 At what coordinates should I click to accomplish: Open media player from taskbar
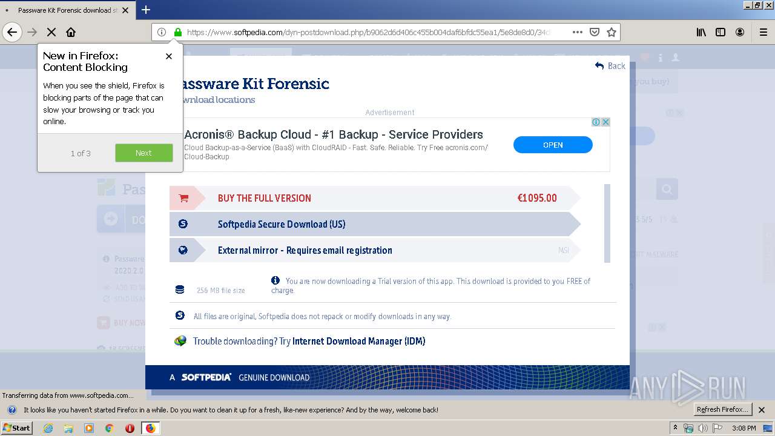point(89,428)
